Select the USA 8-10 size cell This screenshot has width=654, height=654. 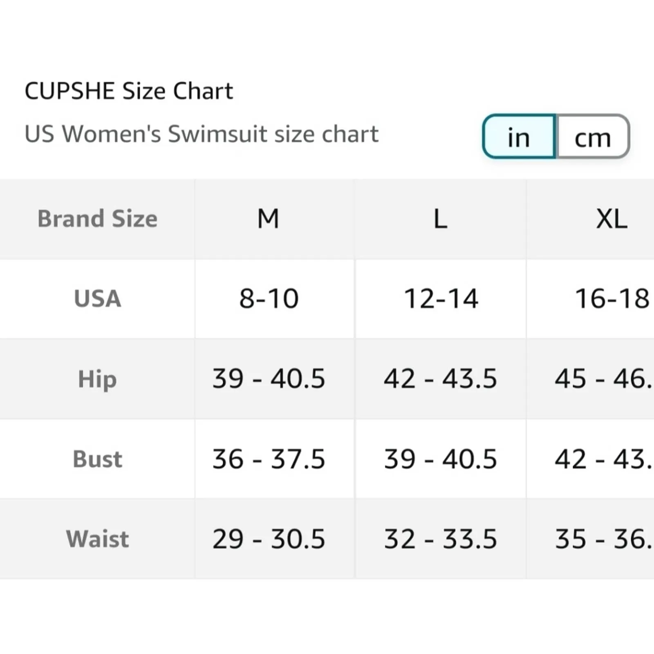pos(269,298)
